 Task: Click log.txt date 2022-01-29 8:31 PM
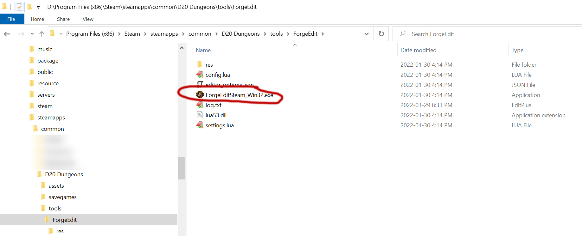426,105
